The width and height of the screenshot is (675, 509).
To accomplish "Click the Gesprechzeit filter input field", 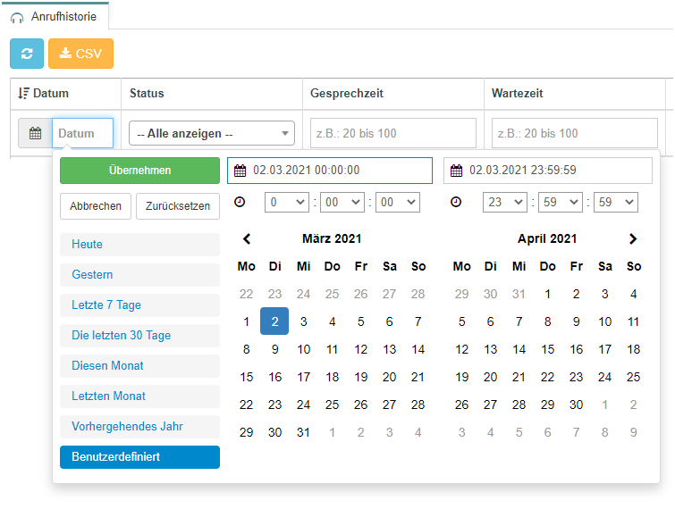I will coord(393,133).
